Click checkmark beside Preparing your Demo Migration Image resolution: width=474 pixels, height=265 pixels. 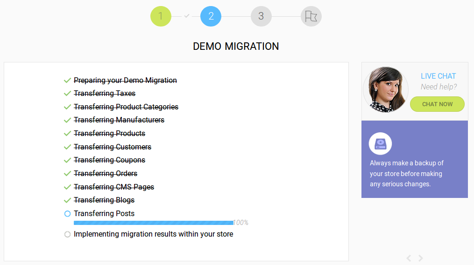click(x=67, y=81)
